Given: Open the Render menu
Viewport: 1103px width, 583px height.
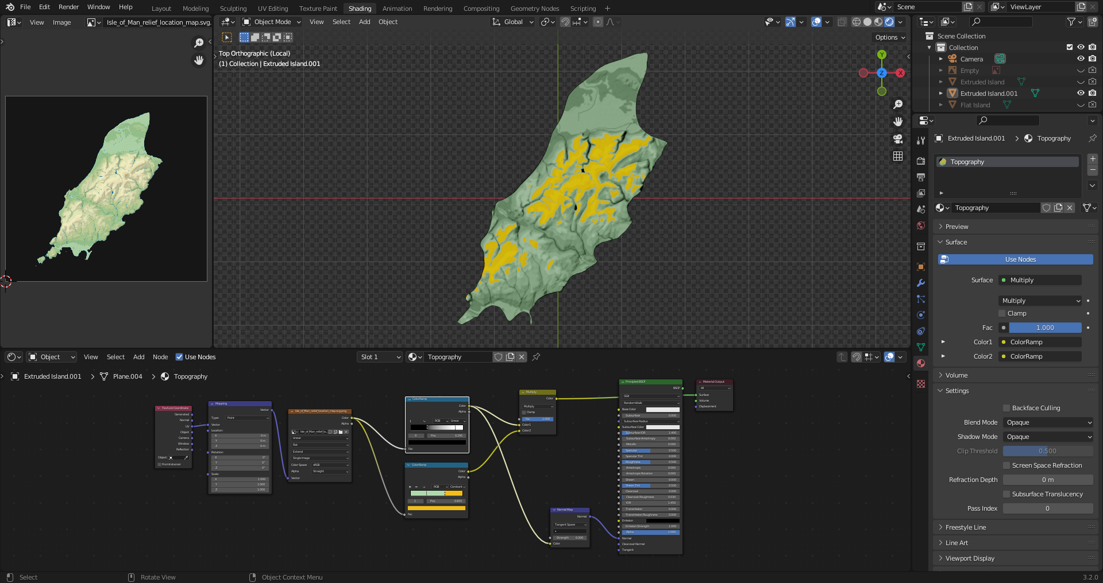Looking at the screenshot, I should (x=68, y=7).
